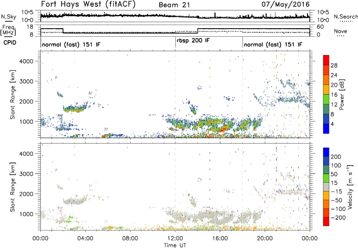
Task: Click the first 'normal (fast) 151 IF' label
Action: point(71,44)
